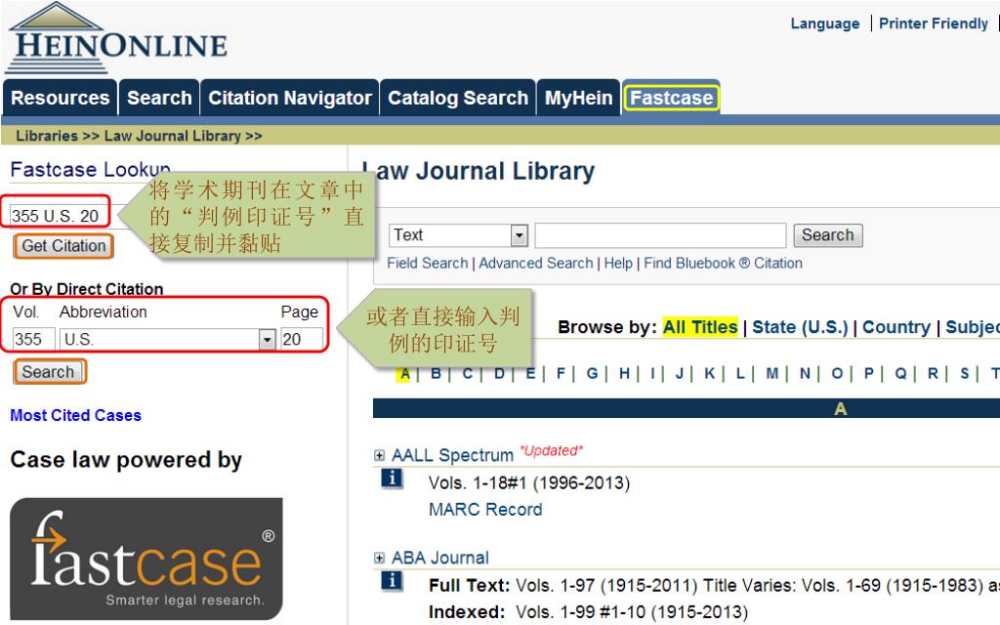
Task: Open the MyHein tab
Action: 578,99
